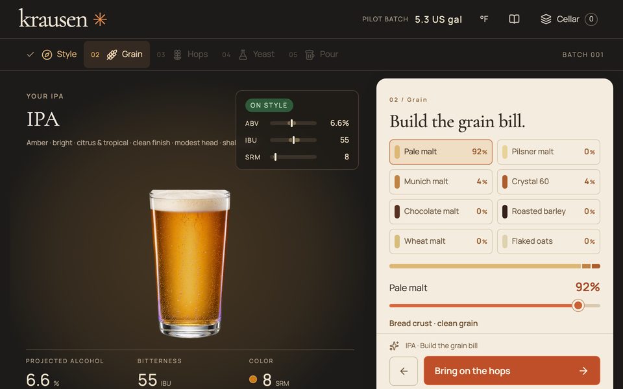Click the Crystal 60 color swatch
The width and height of the screenshot is (623, 389).
click(x=505, y=182)
